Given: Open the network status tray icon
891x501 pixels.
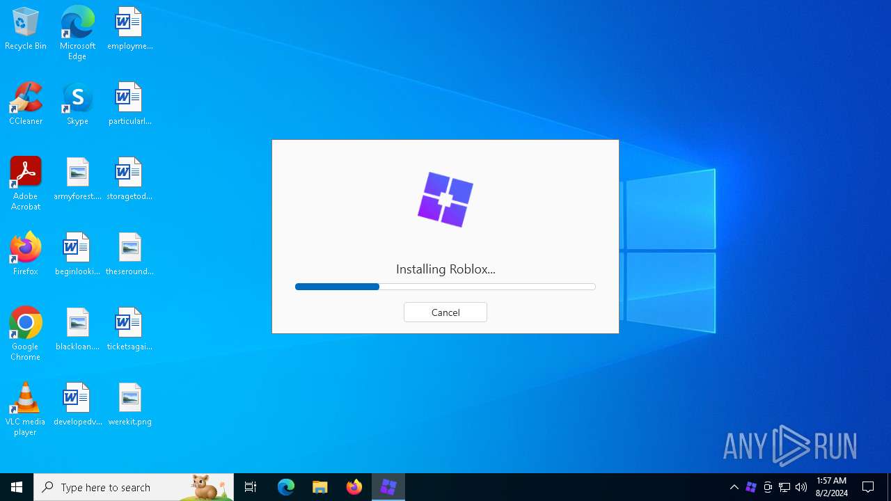Looking at the screenshot, I should pos(784,487).
